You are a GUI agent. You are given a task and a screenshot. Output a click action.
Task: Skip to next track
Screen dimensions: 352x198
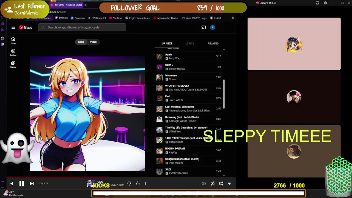32,183
